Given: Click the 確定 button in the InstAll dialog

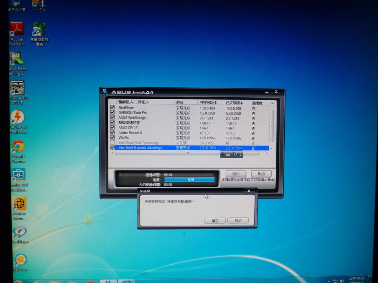Looking at the screenshot, I should pyautogui.click(x=215, y=221).
